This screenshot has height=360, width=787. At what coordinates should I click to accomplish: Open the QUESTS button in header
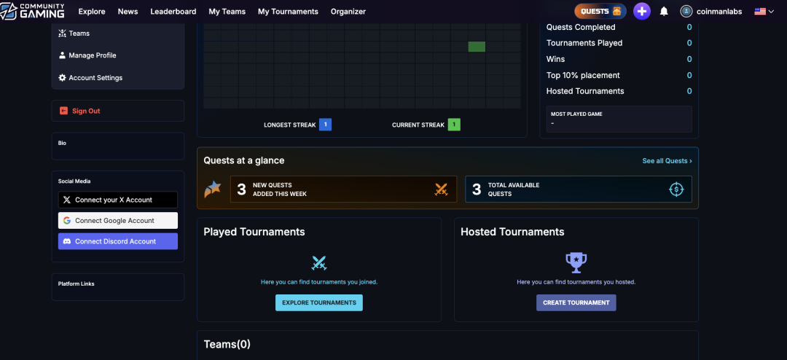[600, 11]
